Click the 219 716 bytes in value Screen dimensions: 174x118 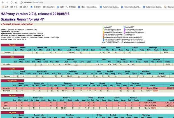[99, 64]
